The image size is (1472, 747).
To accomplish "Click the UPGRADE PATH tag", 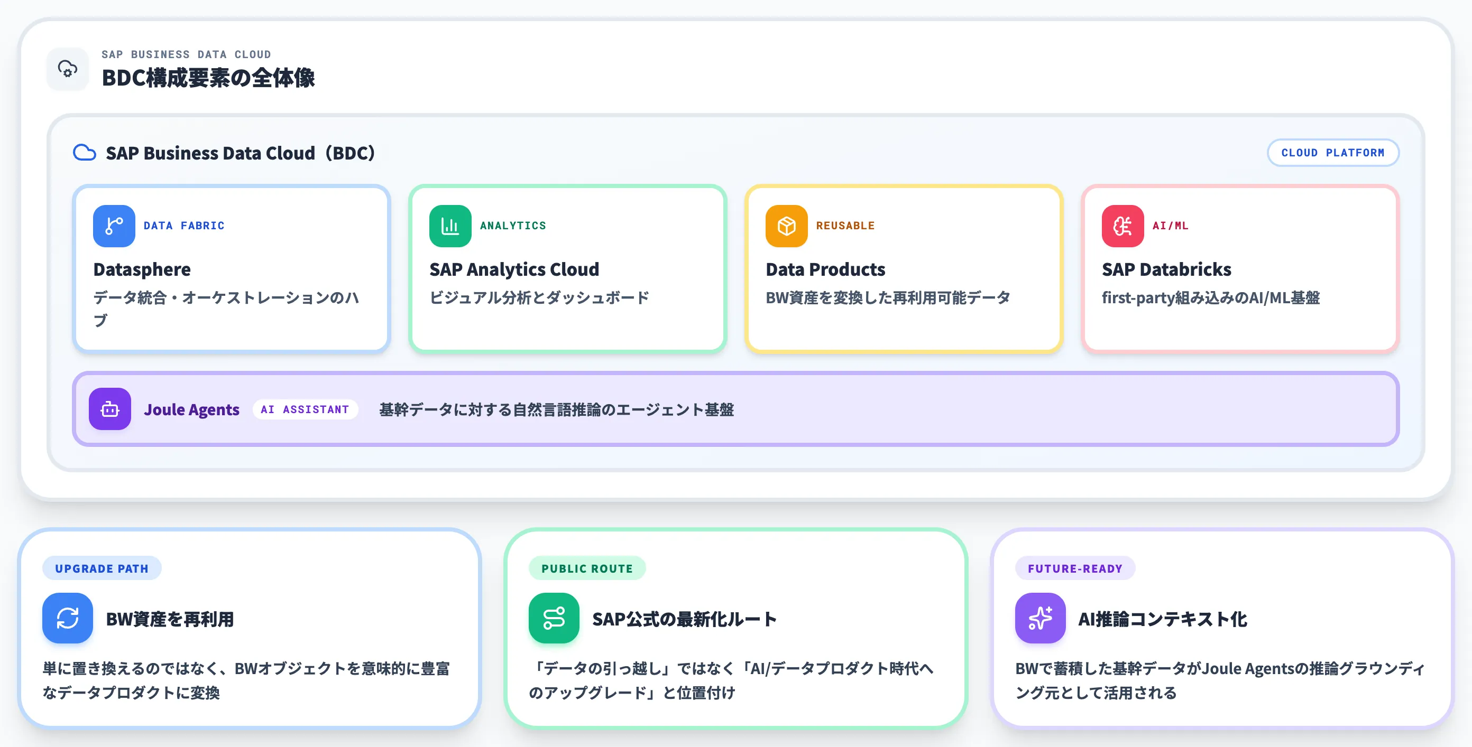I will click(102, 568).
